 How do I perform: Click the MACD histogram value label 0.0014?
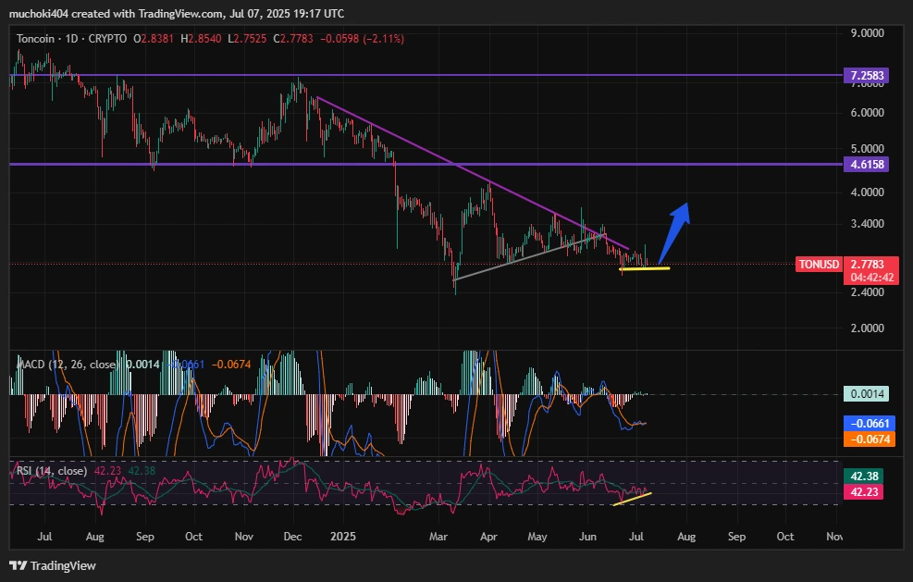[870, 393]
